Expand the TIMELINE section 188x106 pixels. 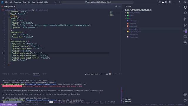point(128,102)
